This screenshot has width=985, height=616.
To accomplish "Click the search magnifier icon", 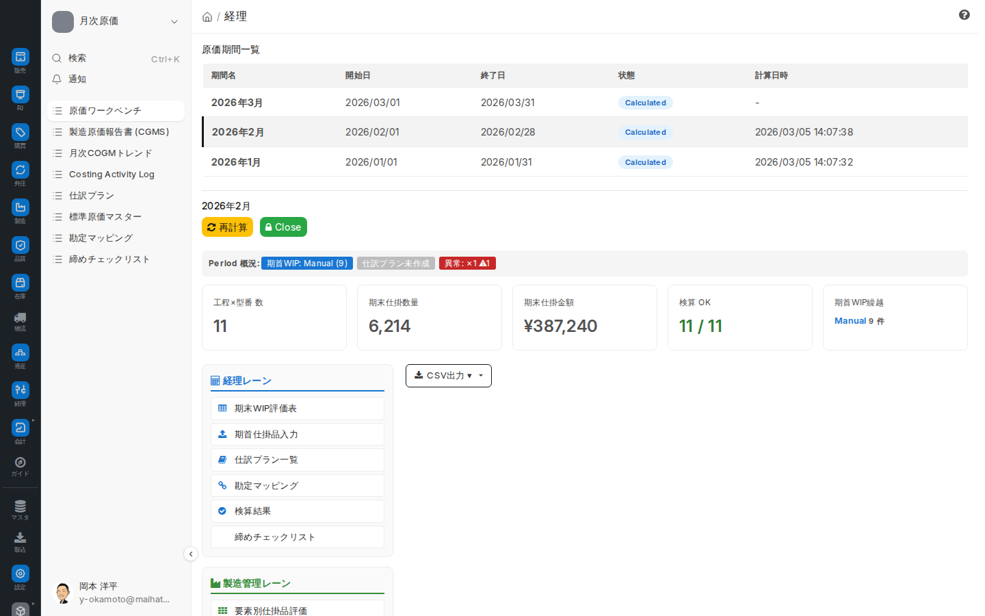I will pyautogui.click(x=57, y=58).
